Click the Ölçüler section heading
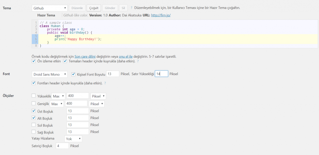 click(x=8, y=95)
